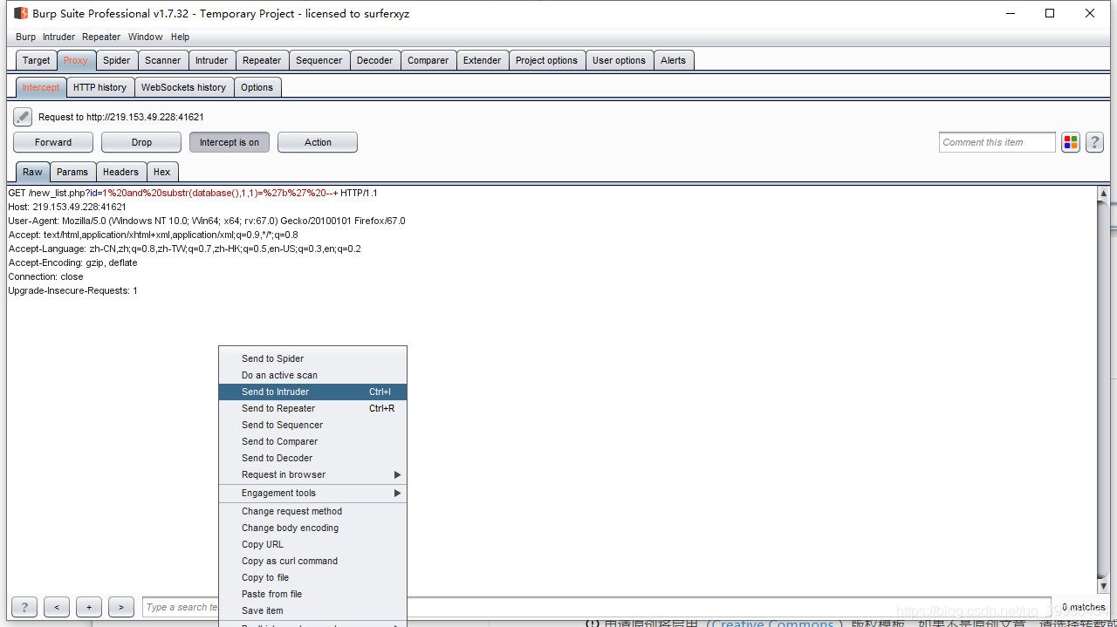Choose Send to Spider

click(x=312, y=358)
